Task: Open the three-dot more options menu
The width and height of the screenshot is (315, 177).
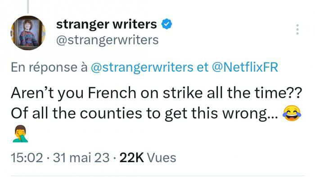Action: tap(297, 29)
